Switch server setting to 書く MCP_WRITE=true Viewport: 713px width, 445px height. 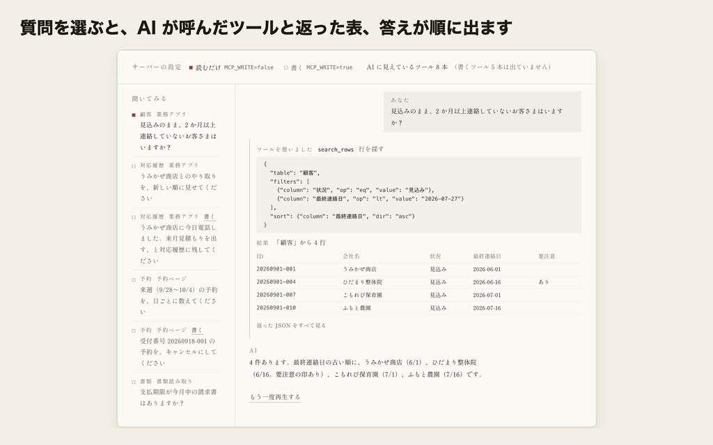pyautogui.click(x=318, y=67)
